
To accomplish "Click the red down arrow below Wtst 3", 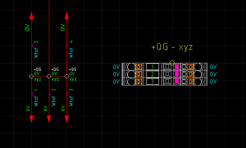I will [x=67, y=119].
